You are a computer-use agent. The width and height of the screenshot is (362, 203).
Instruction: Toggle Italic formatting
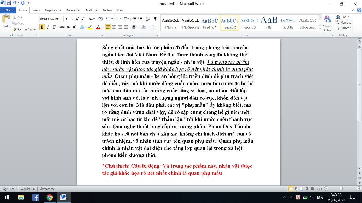[x=48, y=27]
